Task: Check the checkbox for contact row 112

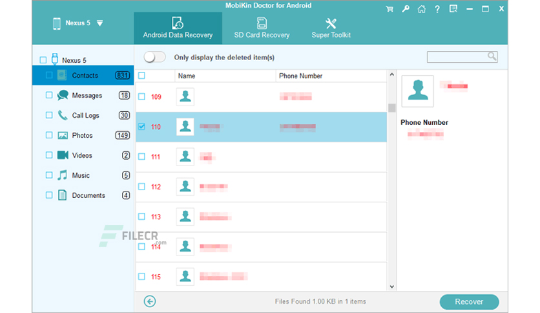Action: [141, 186]
